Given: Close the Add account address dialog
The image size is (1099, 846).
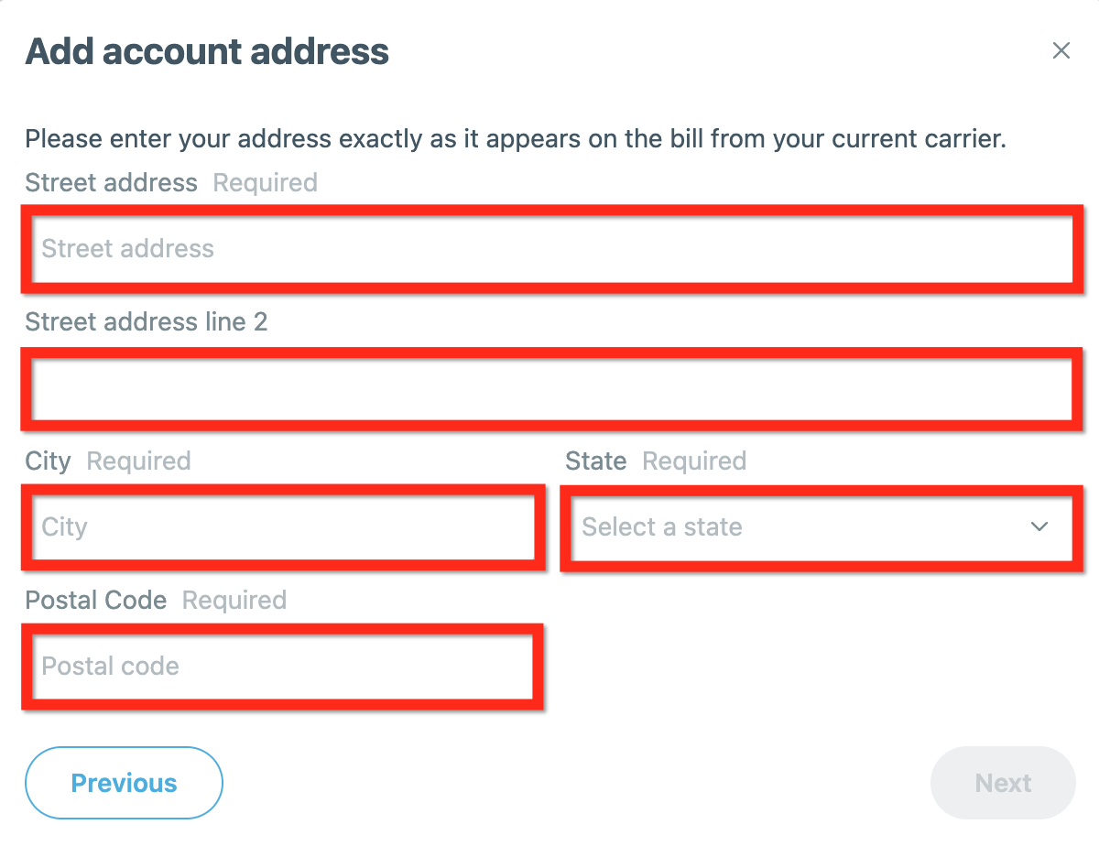Looking at the screenshot, I should (1061, 50).
